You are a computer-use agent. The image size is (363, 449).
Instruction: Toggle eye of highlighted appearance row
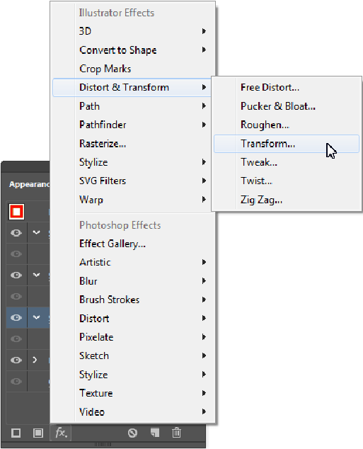[x=16, y=317]
